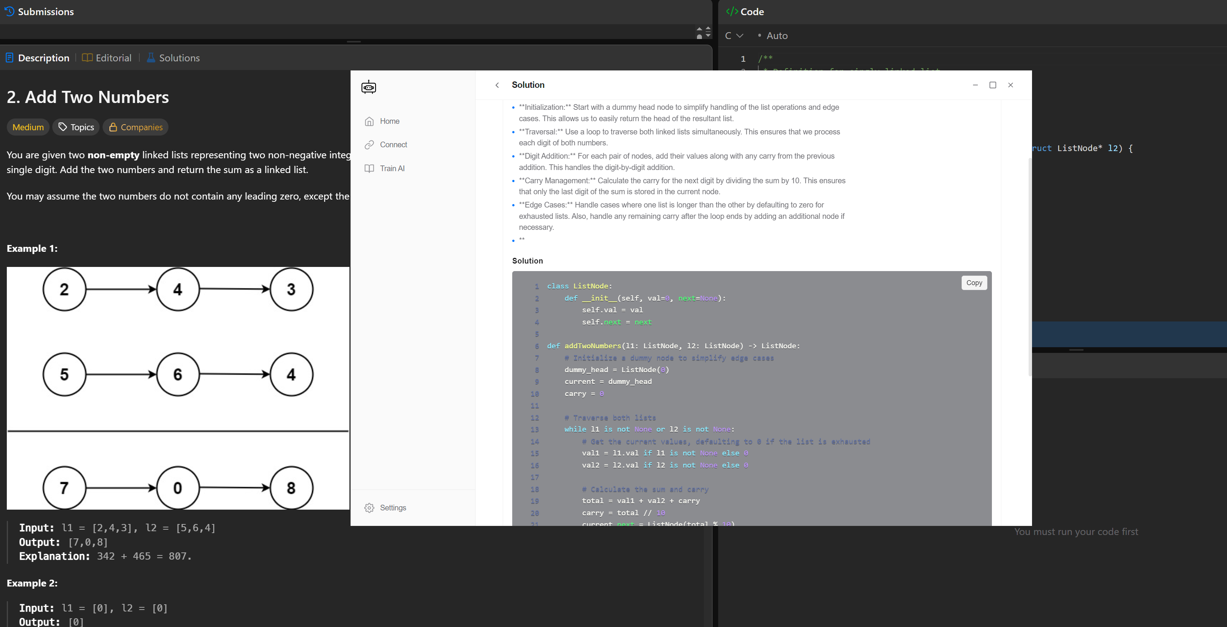Copy the solution code
This screenshot has width=1227, height=627.
click(974, 282)
